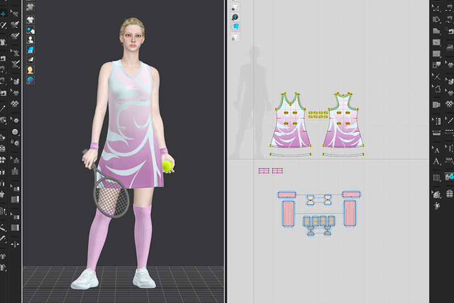The width and height of the screenshot is (454, 303).
Task: Click the Fasten Button lock tool
Action: (x=15, y=142)
